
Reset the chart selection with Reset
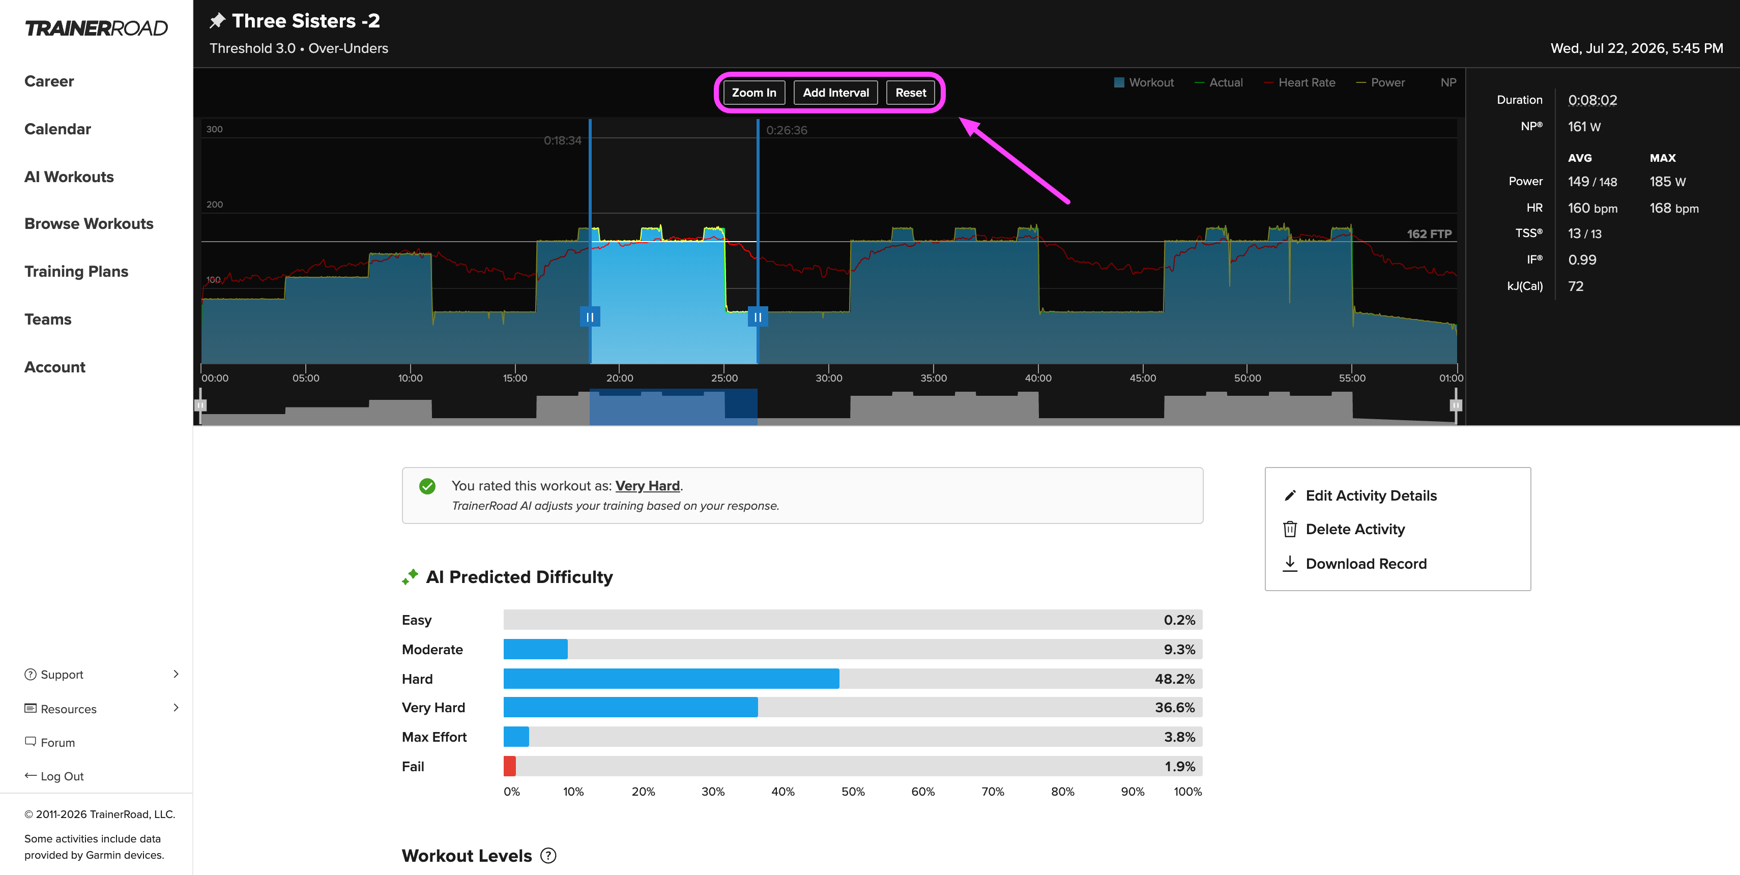tap(911, 93)
